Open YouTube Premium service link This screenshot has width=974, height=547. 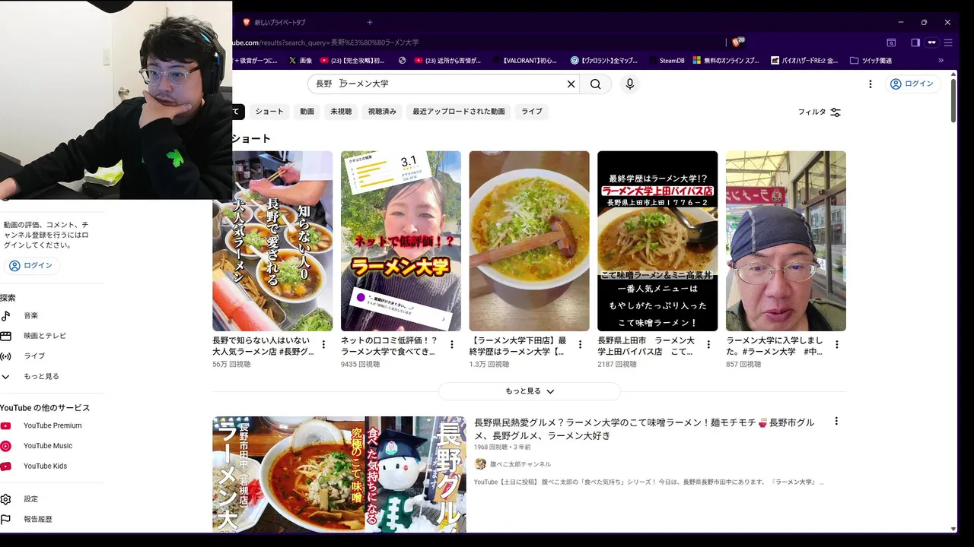click(x=52, y=425)
